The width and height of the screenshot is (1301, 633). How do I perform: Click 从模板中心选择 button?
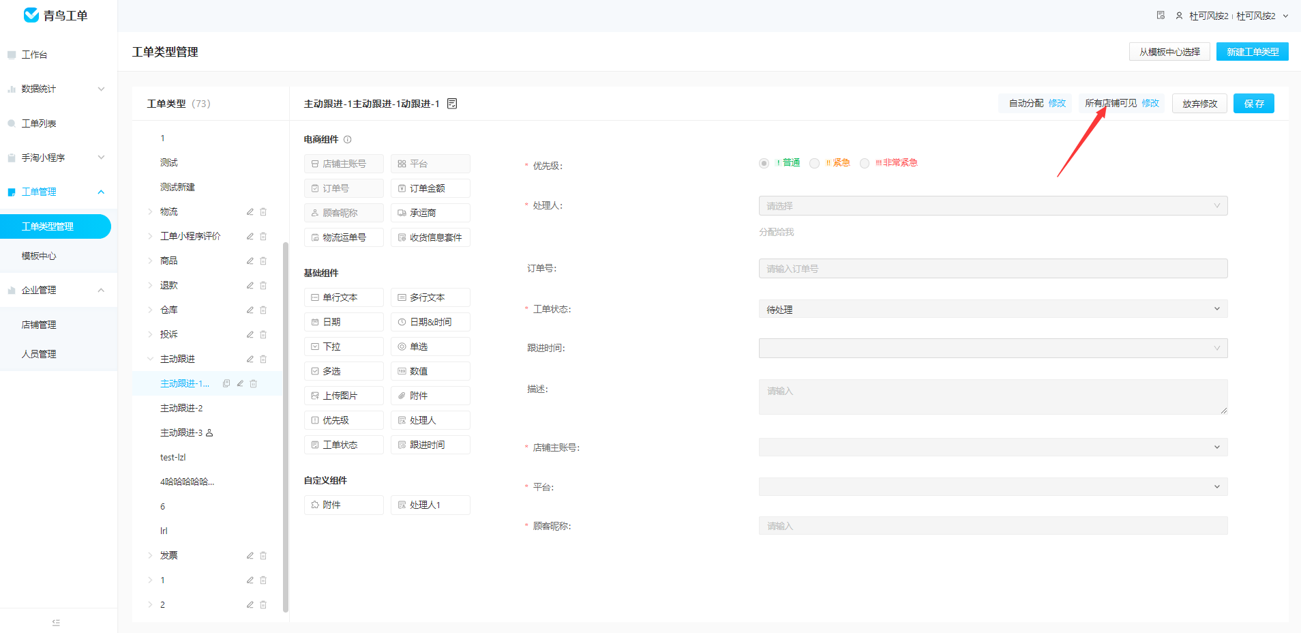coord(1169,52)
